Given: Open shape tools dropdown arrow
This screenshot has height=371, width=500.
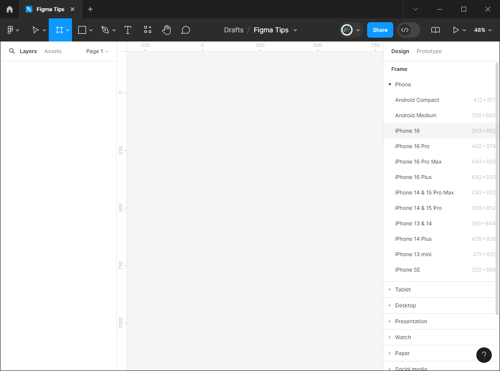Looking at the screenshot, I should pos(91,30).
